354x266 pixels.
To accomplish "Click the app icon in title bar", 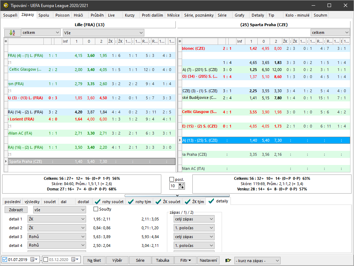I will (x=5, y=5).
